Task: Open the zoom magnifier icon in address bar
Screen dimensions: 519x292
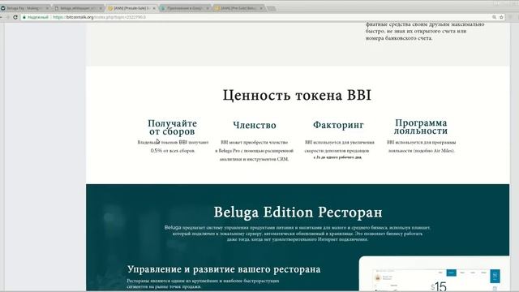Action: 494,17
